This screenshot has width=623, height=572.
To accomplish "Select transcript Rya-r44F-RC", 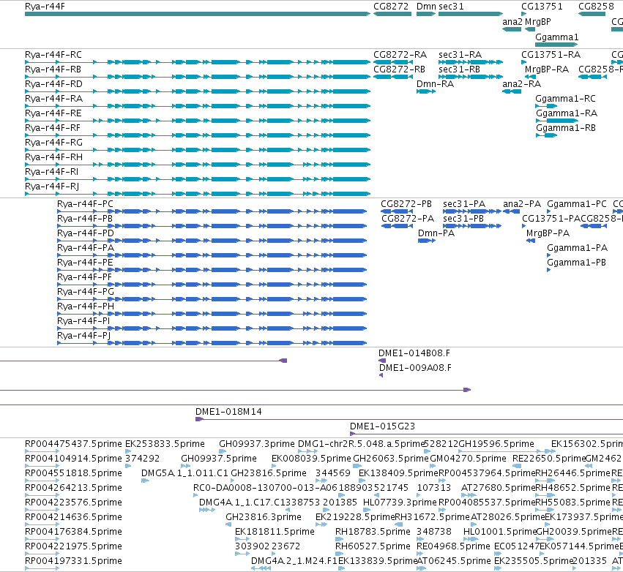I will (198, 62).
